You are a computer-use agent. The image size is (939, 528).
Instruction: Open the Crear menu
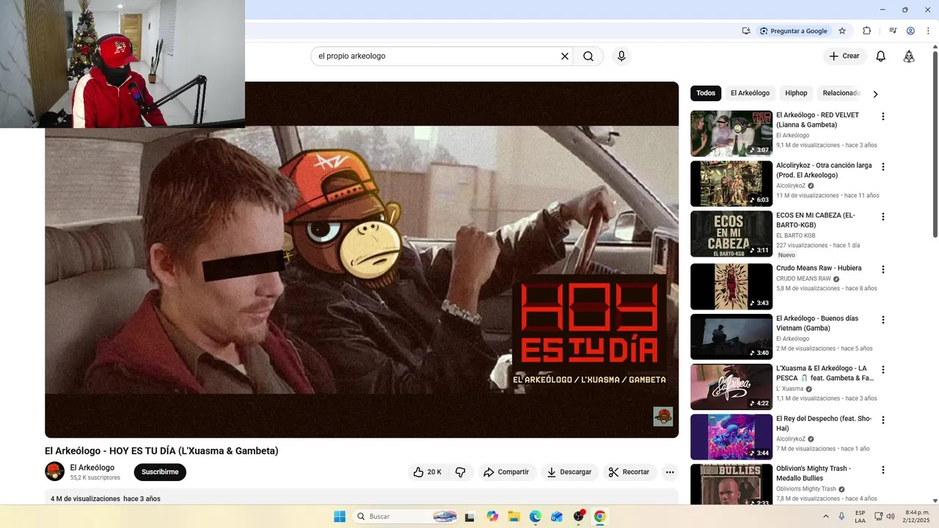(844, 56)
